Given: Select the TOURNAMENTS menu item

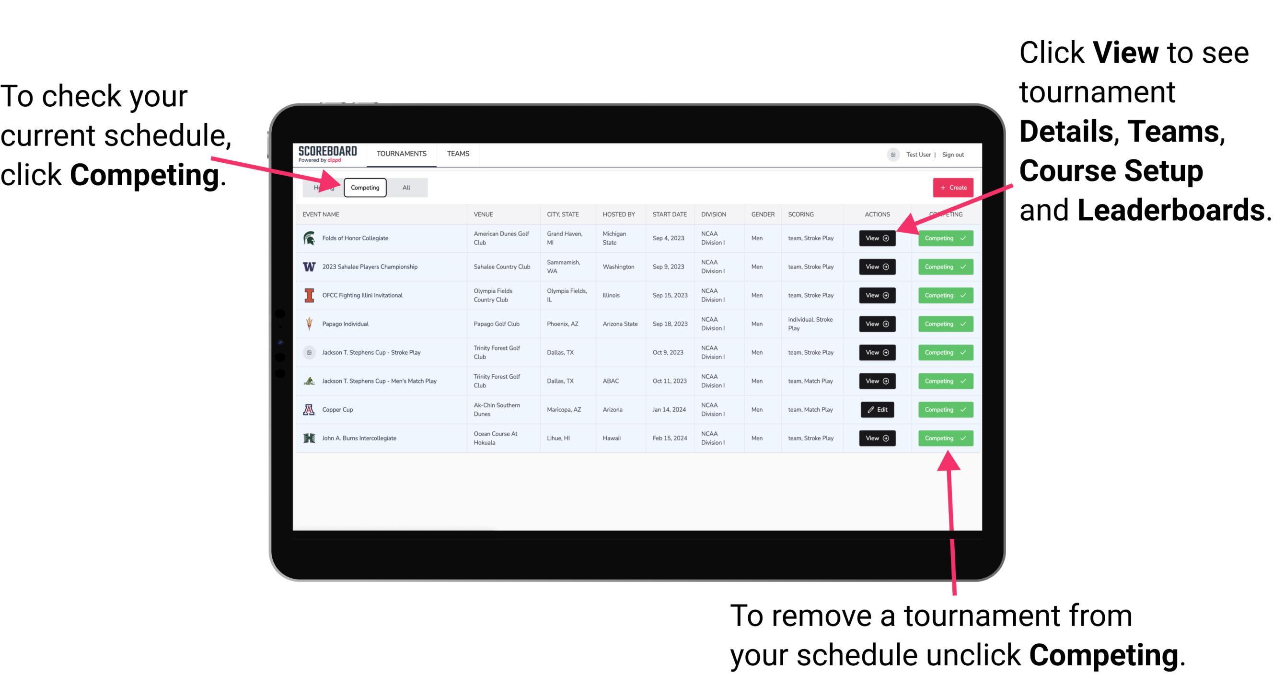Looking at the screenshot, I should pos(401,153).
